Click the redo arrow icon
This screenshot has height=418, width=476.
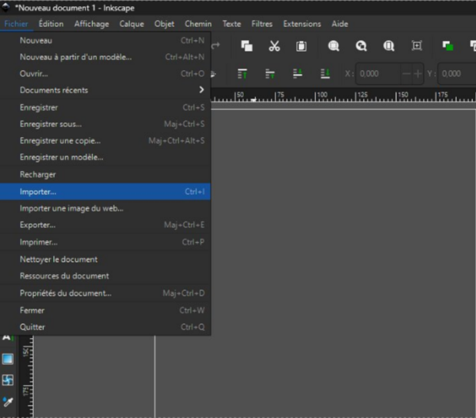tap(215, 46)
